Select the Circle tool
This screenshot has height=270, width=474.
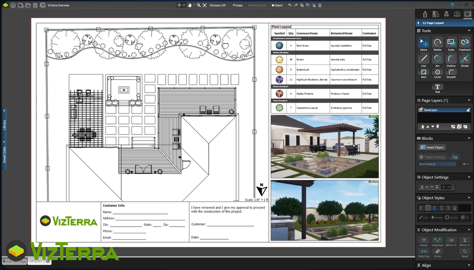(437, 72)
